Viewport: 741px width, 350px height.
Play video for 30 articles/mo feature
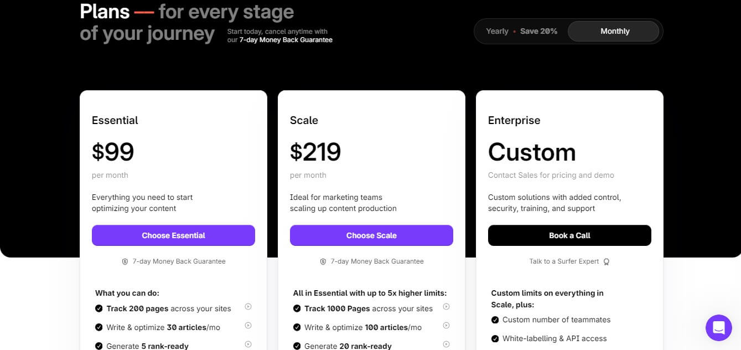248,326
